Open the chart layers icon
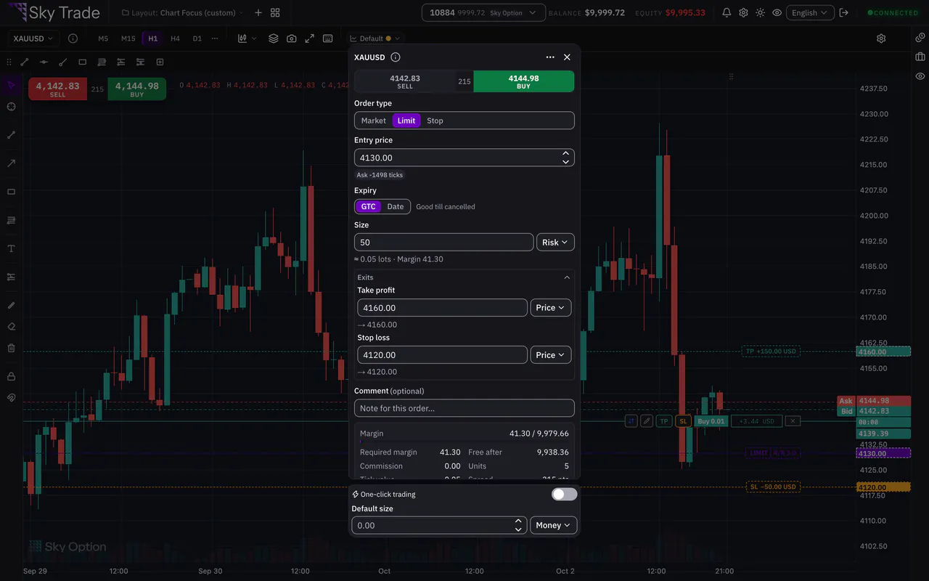This screenshot has width=929, height=581. 273,38
